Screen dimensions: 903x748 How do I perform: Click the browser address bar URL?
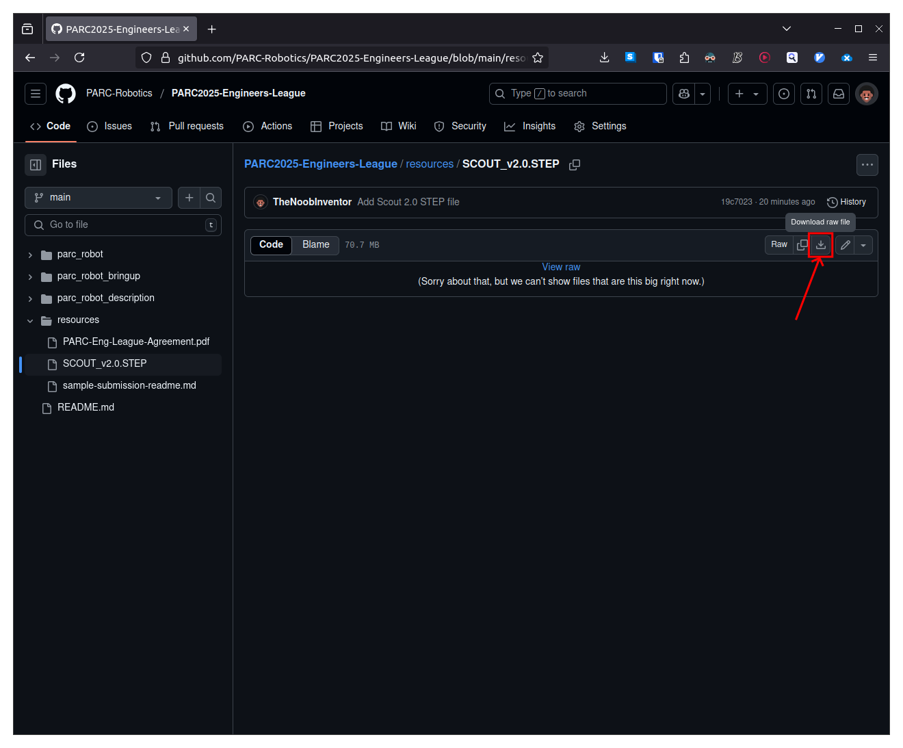coord(352,57)
